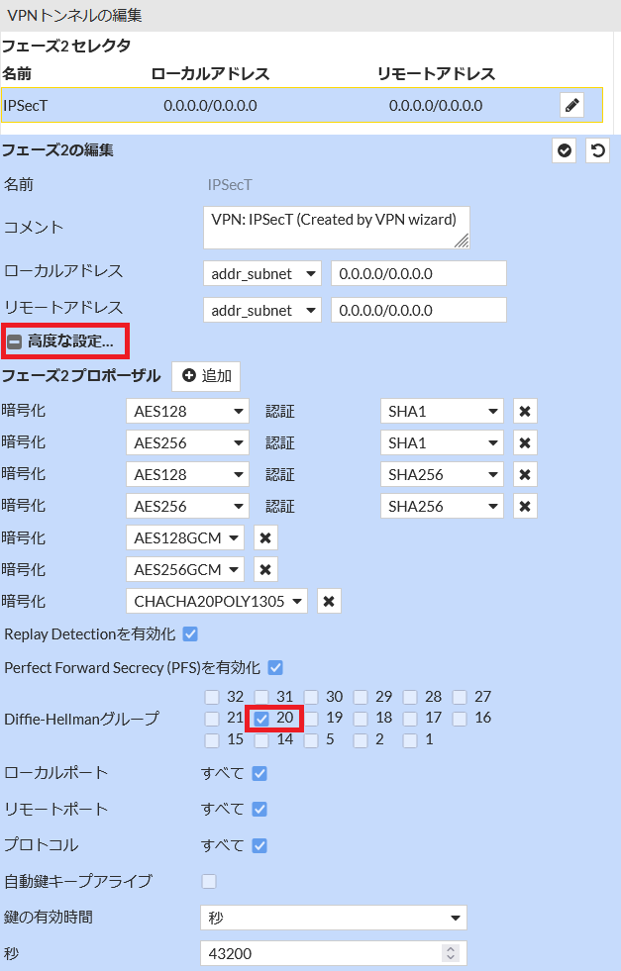Remove the AES256 SHA256 proposal row
The image size is (621, 971).
[525, 506]
